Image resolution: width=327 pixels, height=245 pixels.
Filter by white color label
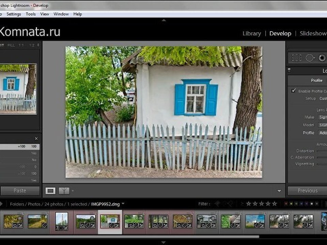tap(312, 203)
